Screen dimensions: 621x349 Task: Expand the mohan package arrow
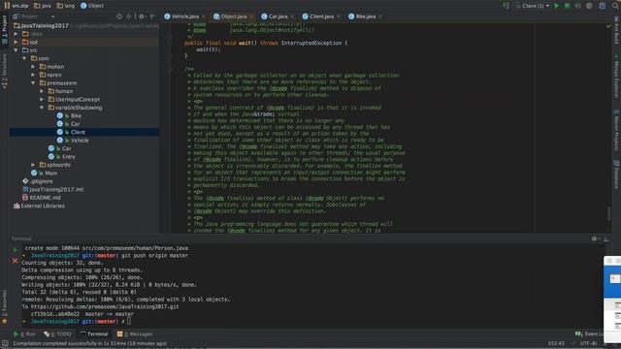pyautogui.click(x=33, y=67)
